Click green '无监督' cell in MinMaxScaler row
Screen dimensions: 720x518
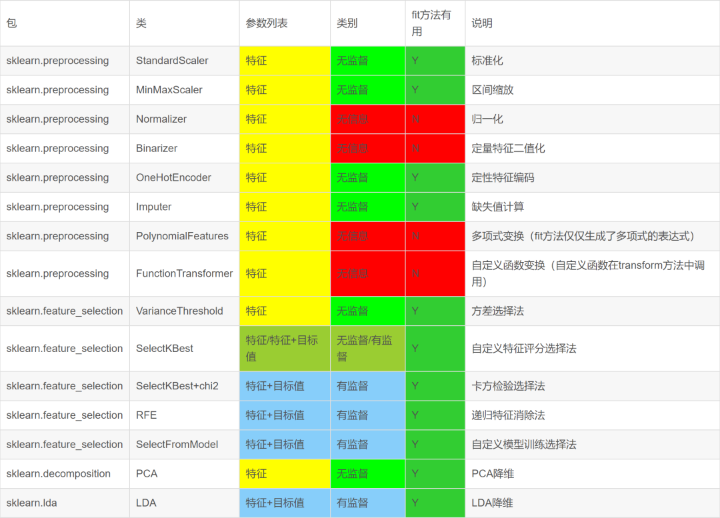click(x=368, y=90)
